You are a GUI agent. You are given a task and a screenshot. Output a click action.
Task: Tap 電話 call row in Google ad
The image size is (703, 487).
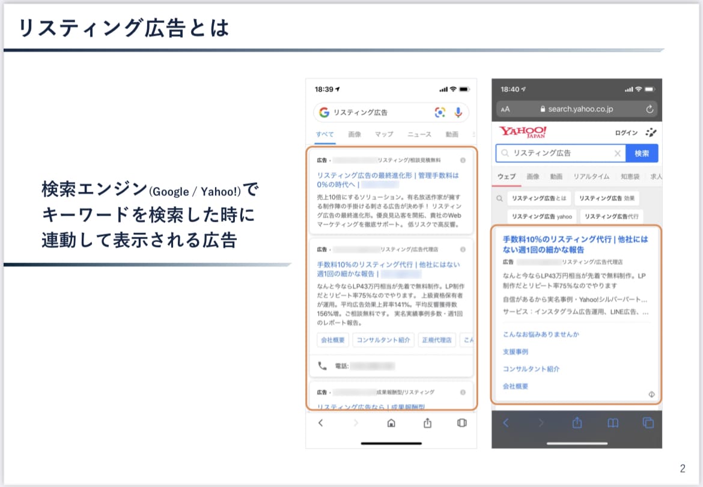pyautogui.click(x=391, y=366)
